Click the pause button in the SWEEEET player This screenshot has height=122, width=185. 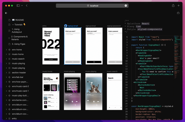(72, 101)
